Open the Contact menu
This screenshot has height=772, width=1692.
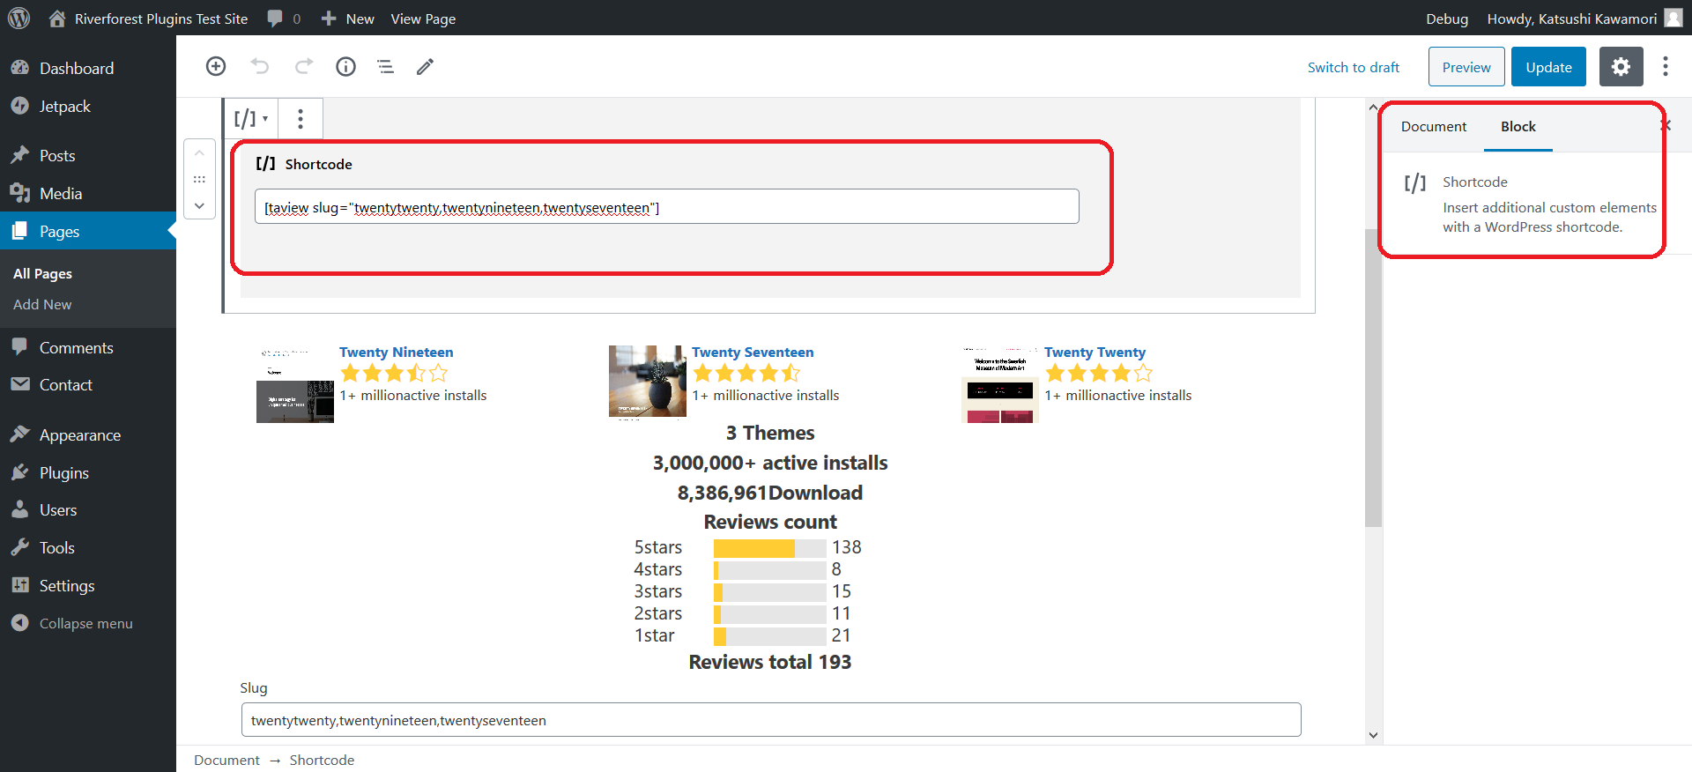coord(88,384)
